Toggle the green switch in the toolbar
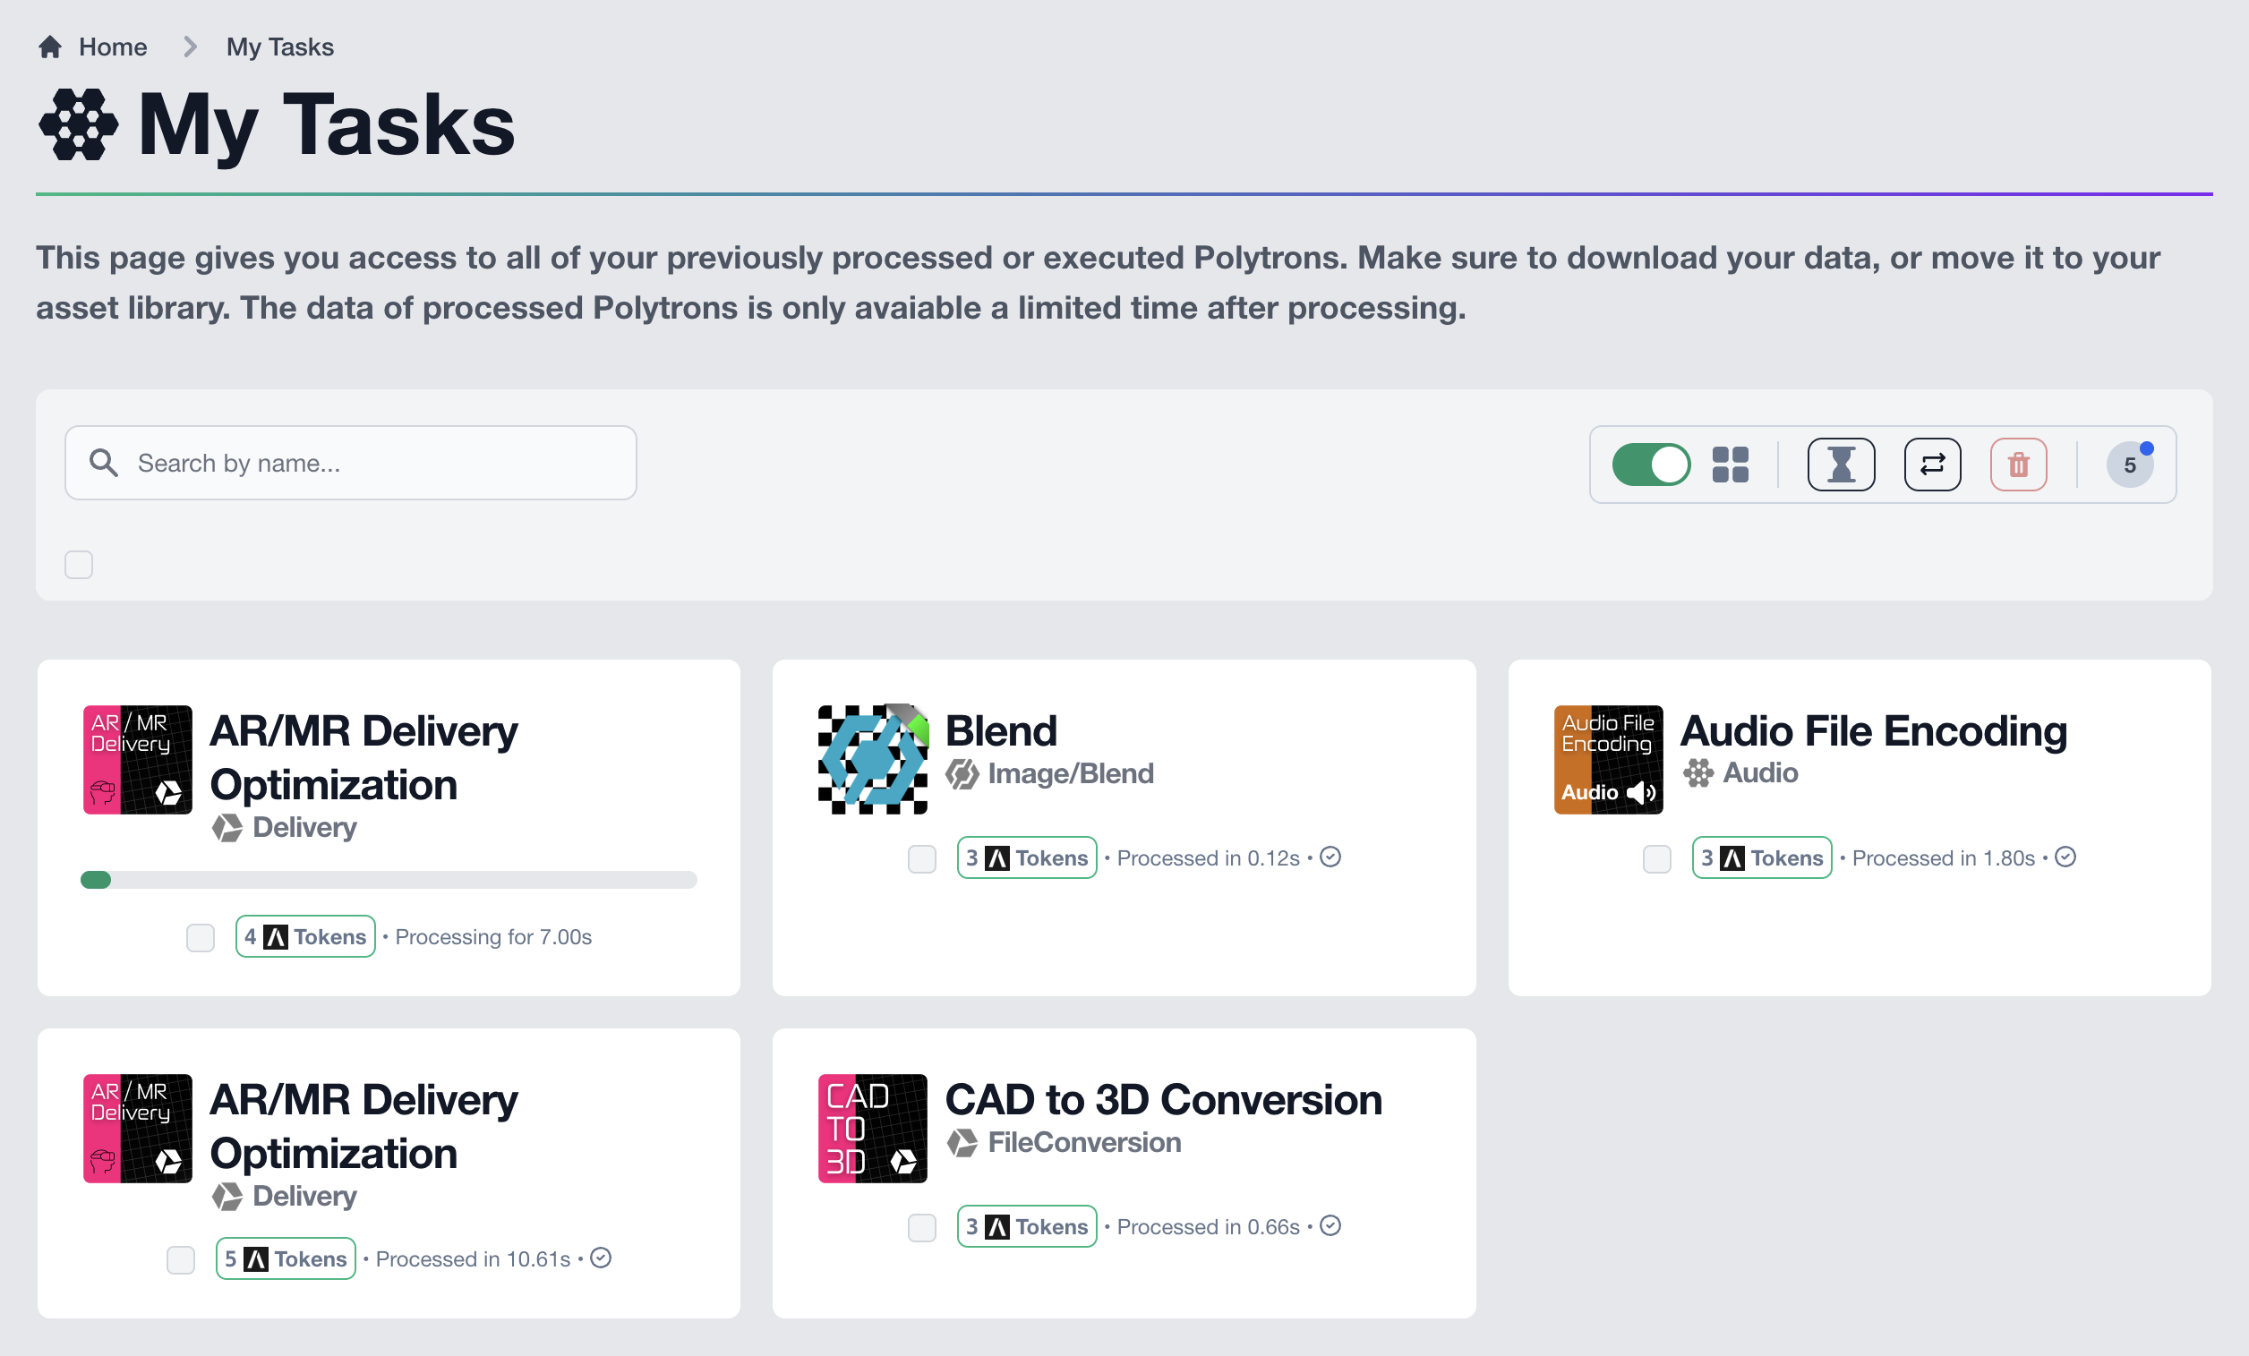Viewport: 2249px width, 1356px height. 1650,464
